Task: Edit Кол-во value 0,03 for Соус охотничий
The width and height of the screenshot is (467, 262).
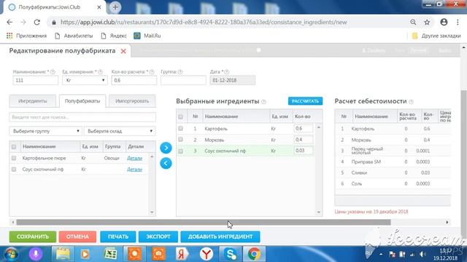Action: [304, 151]
